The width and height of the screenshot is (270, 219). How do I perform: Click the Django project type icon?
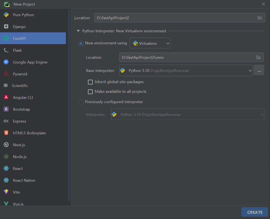tap(6, 26)
